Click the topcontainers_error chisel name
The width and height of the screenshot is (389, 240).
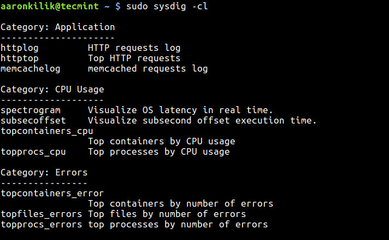(52, 194)
